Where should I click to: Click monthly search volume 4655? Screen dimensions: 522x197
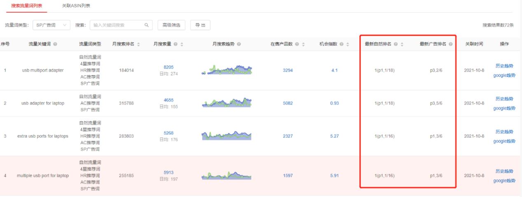click(x=169, y=100)
